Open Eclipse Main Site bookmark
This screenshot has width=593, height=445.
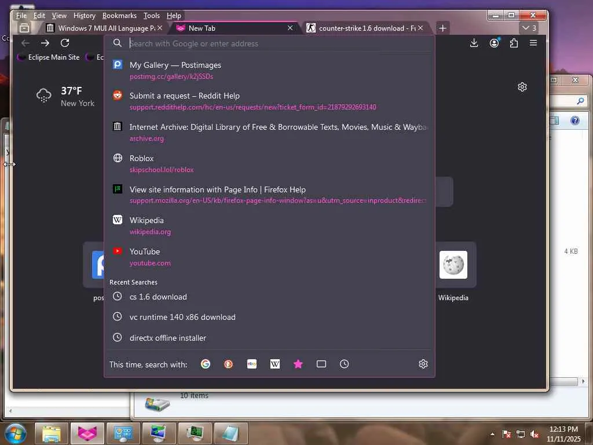click(x=49, y=57)
